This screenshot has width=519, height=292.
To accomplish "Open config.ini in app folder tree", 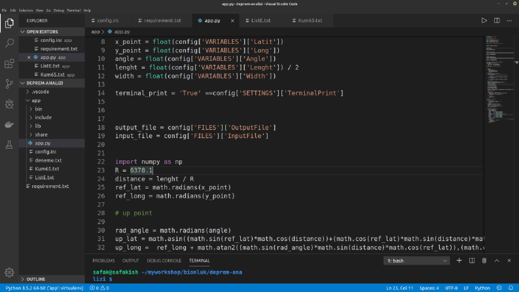I will click(x=52, y=152).
